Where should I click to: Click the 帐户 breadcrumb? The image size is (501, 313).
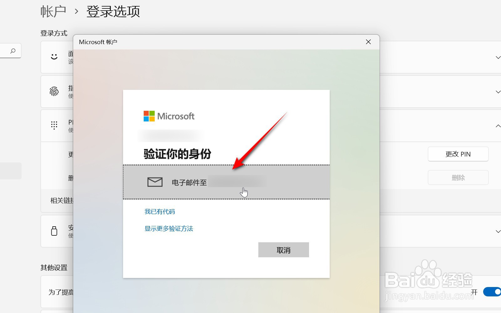click(x=53, y=12)
